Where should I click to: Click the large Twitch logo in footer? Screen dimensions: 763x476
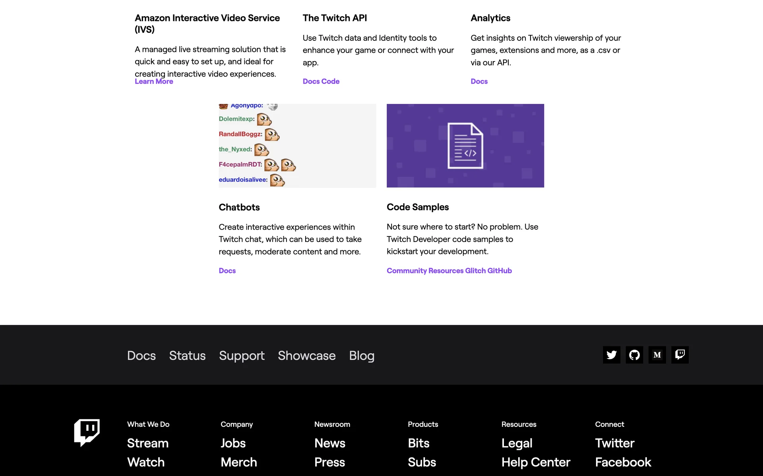(x=87, y=432)
